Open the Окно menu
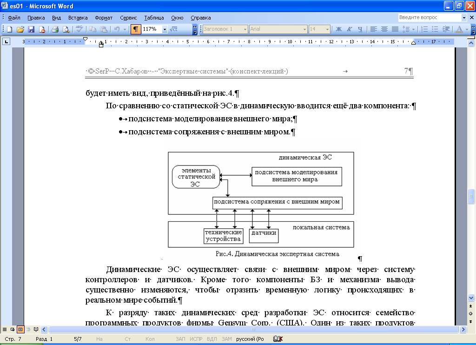Viewport: 476px width, 345px height. point(177,18)
